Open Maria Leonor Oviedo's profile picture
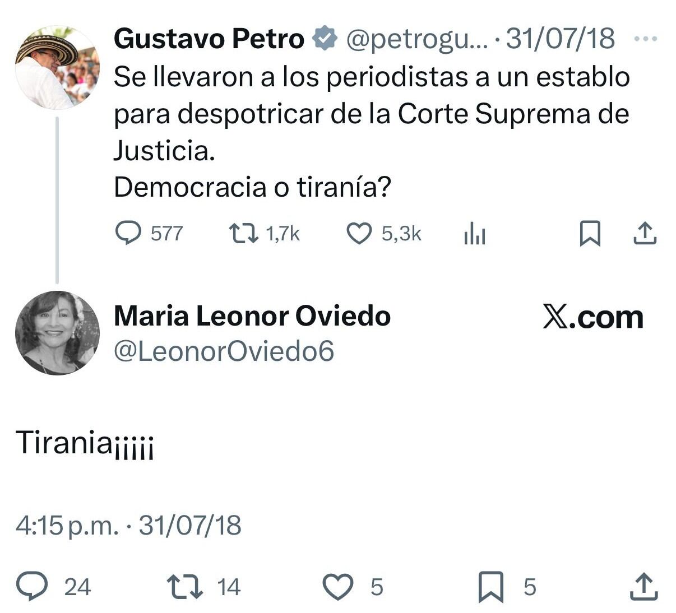This screenshot has height=613, width=676. tap(58, 333)
